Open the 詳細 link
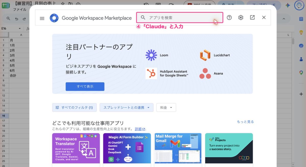 (x=140, y=129)
